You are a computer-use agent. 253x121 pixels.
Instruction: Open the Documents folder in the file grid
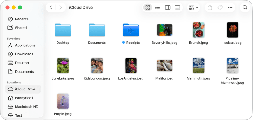pyautogui.click(x=97, y=30)
